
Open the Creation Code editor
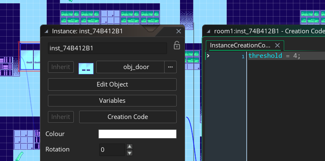coord(127,117)
